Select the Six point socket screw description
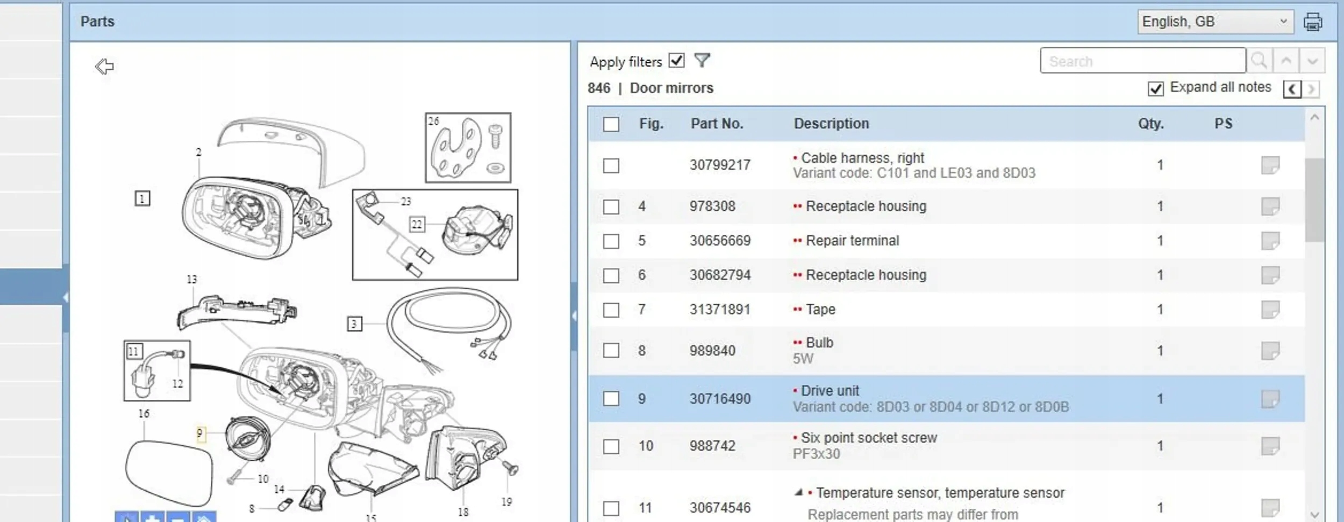The image size is (1344, 522). coord(869,438)
